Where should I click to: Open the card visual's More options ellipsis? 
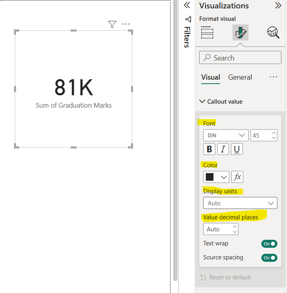pos(126,24)
